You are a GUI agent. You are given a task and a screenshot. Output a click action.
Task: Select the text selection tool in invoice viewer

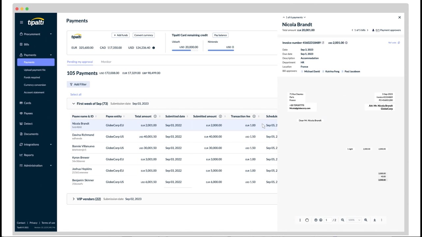(300, 220)
